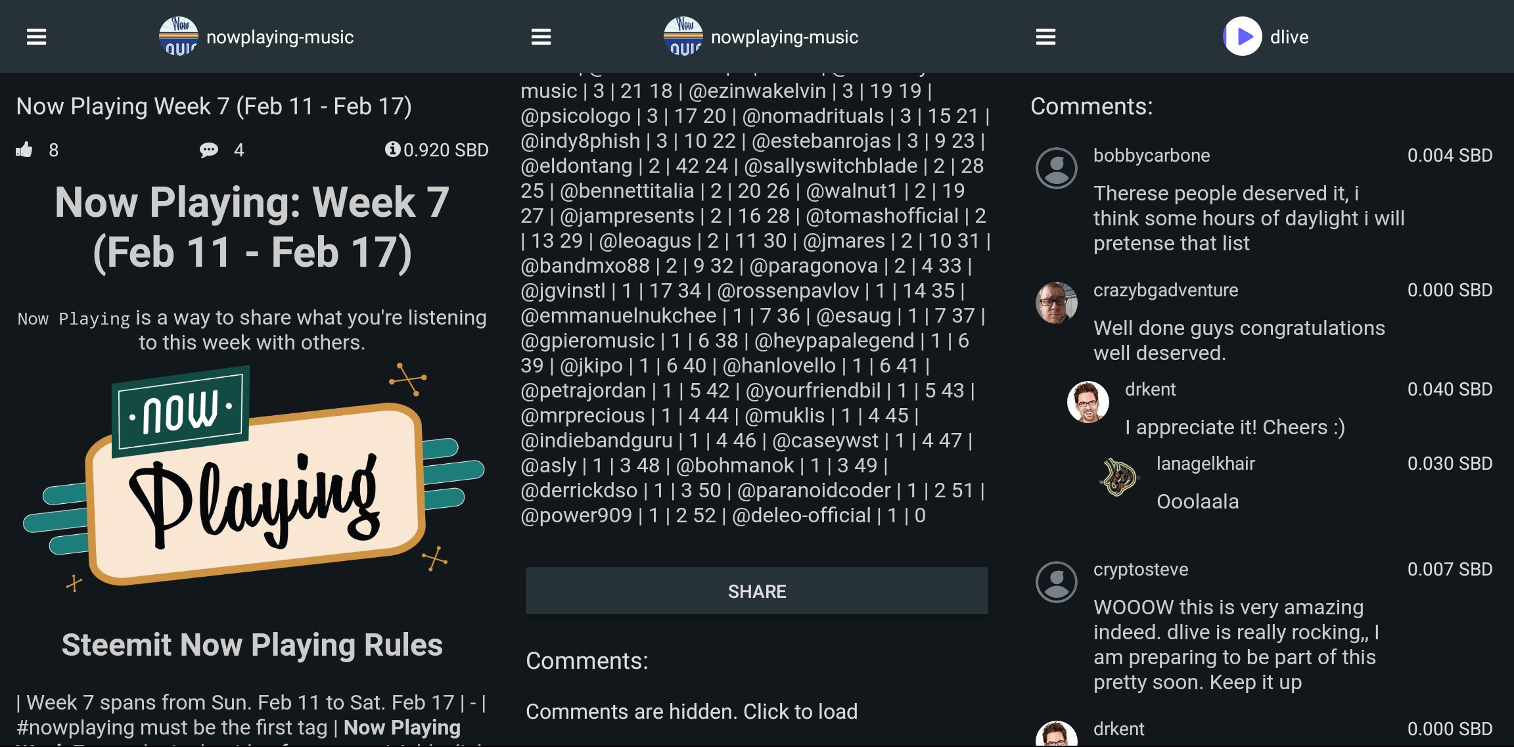
Task: Load hidden comments via Click to load
Action: 691,712
